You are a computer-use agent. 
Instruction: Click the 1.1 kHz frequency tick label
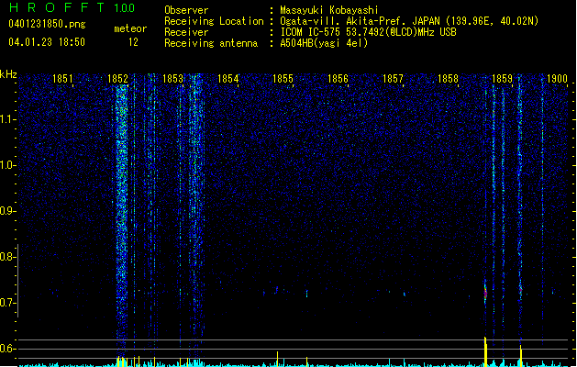tap(7, 119)
